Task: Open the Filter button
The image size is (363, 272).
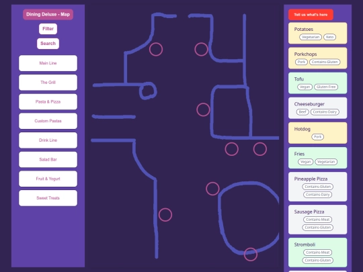Action: click(48, 29)
